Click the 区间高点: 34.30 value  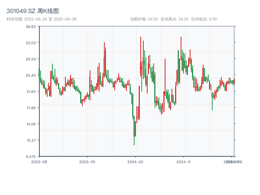pyautogui.click(x=175, y=19)
